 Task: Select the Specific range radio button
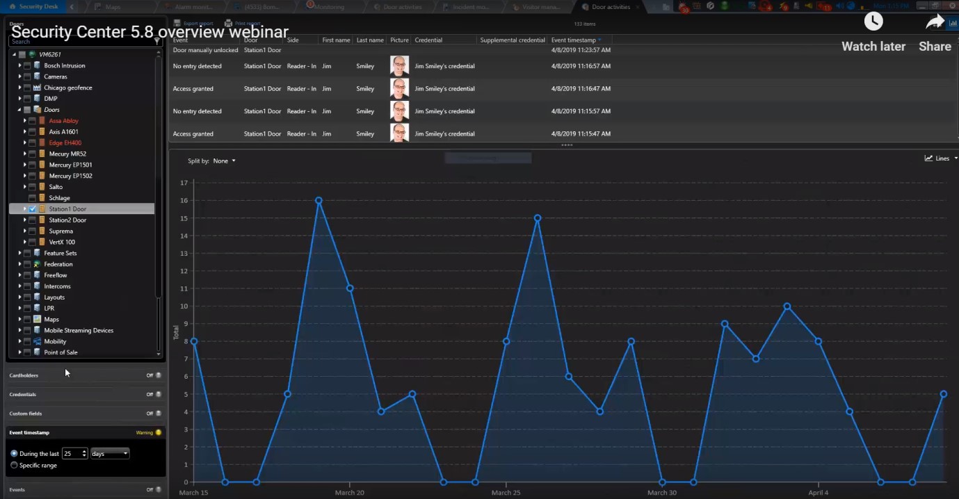[x=14, y=466]
